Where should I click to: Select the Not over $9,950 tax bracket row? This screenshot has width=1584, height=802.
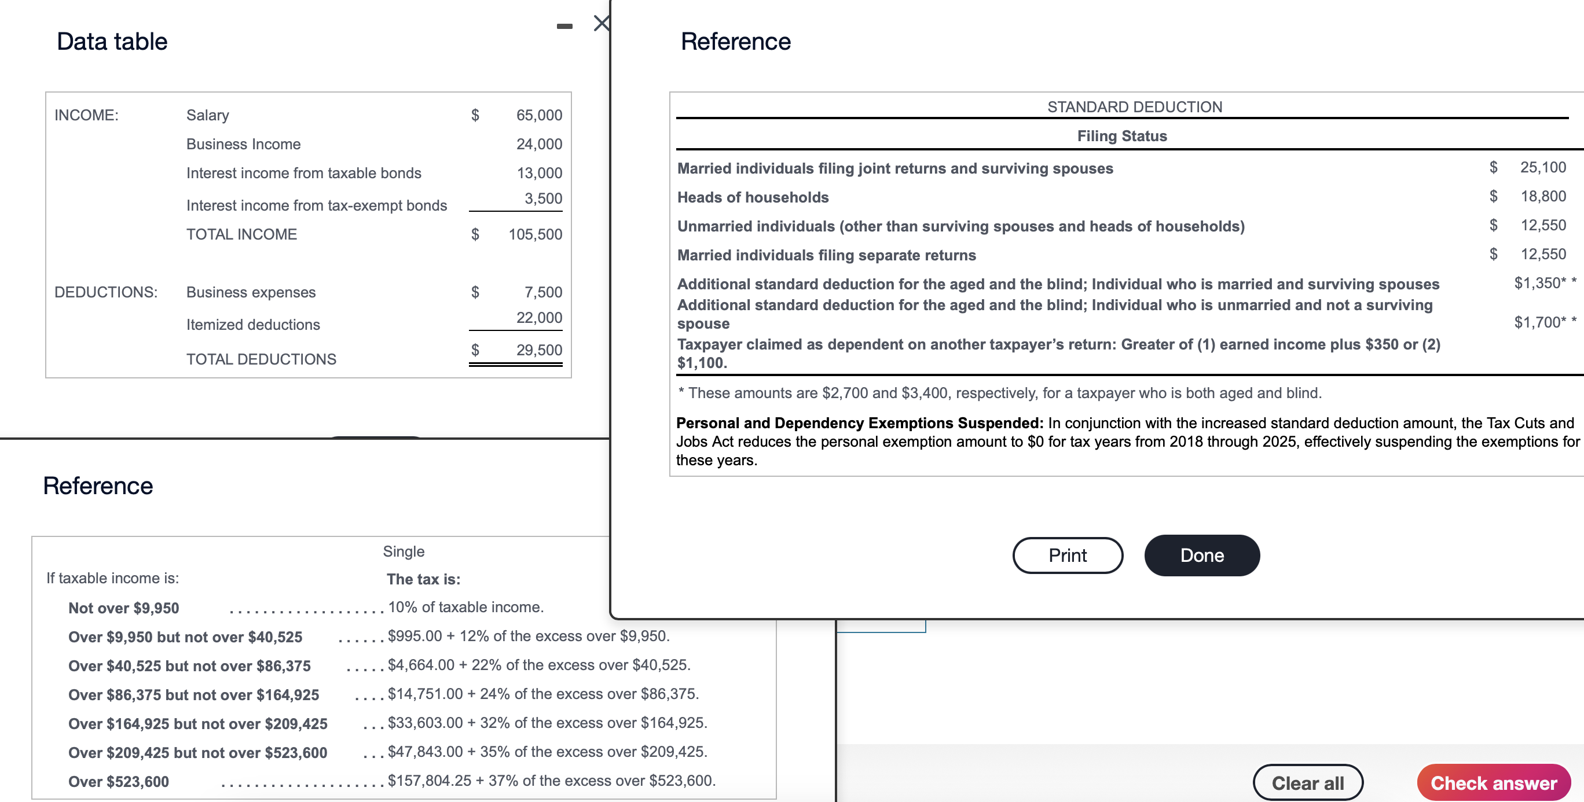coord(123,607)
